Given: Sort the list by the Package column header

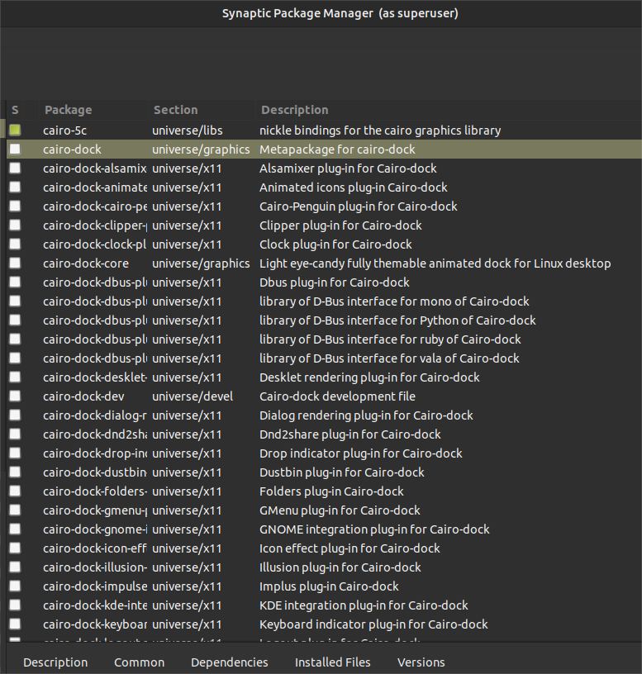Looking at the screenshot, I should 69,110.
